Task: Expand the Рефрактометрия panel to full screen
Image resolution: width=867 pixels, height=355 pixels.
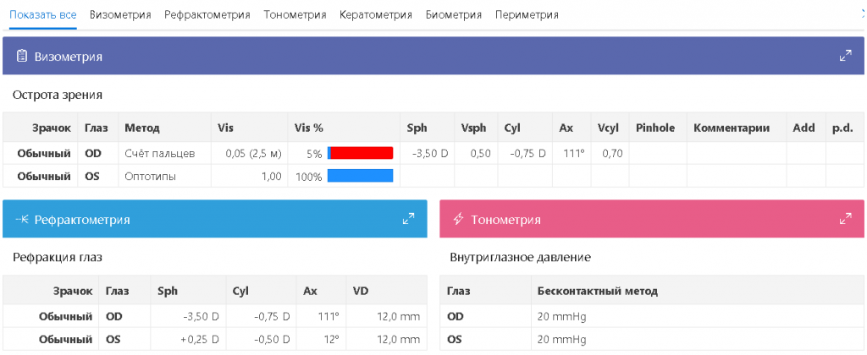Action: 408,220
